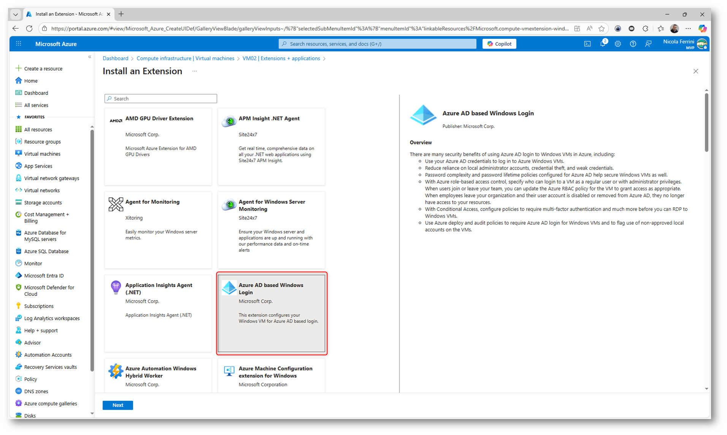This screenshot has height=435, width=727.
Task: Click the details pane vertical scrollbar
Action: (x=706, y=122)
